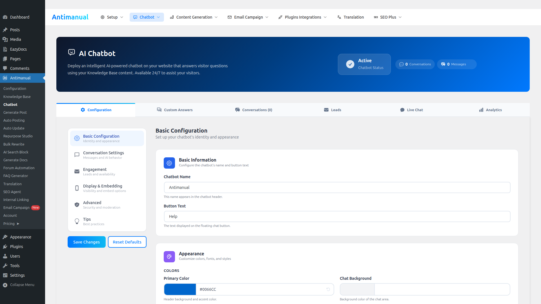The width and height of the screenshot is (541, 304).
Task: Click the Tips lightbulb icon
Action: (x=77, y=221)
